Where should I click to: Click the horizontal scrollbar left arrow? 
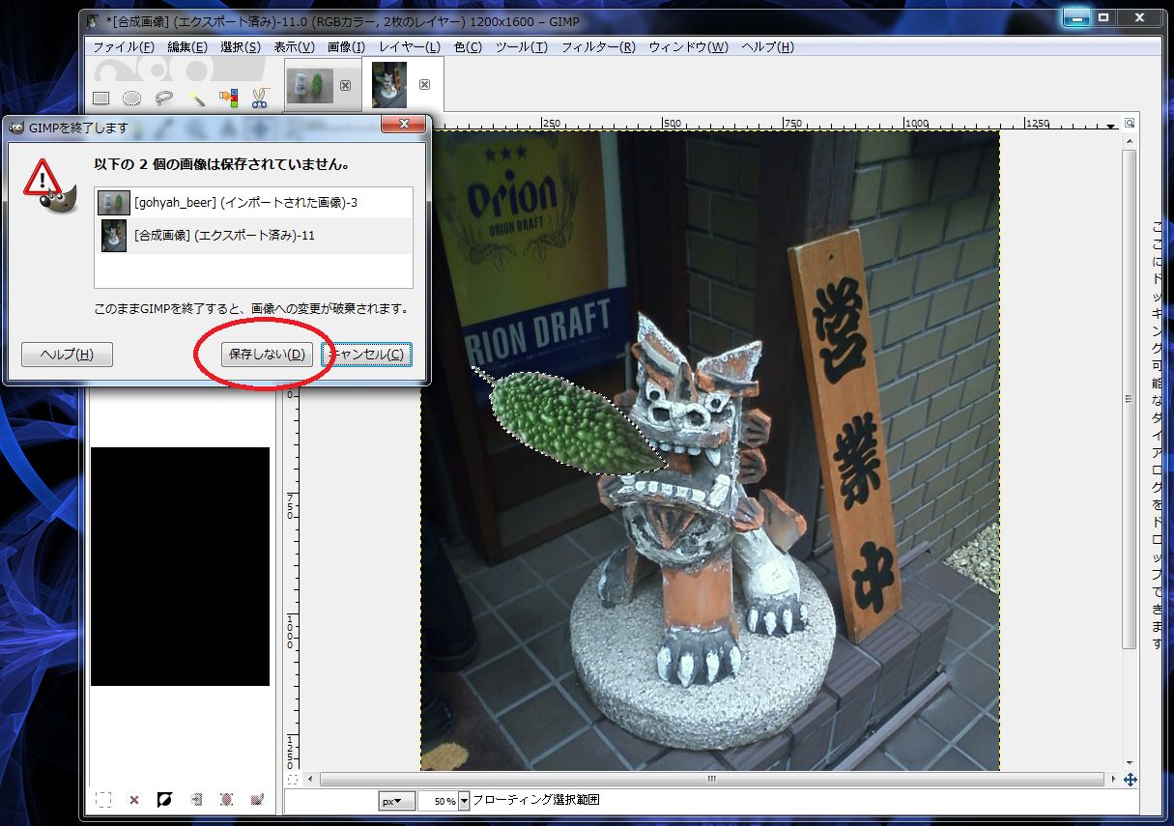pos(309,779)
